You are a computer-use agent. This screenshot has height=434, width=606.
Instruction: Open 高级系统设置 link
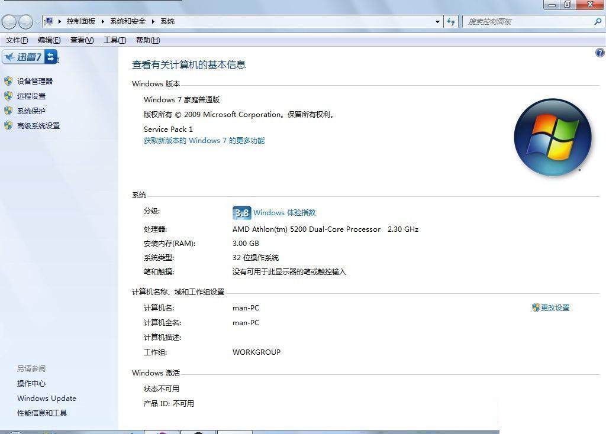tap(38, 126)
